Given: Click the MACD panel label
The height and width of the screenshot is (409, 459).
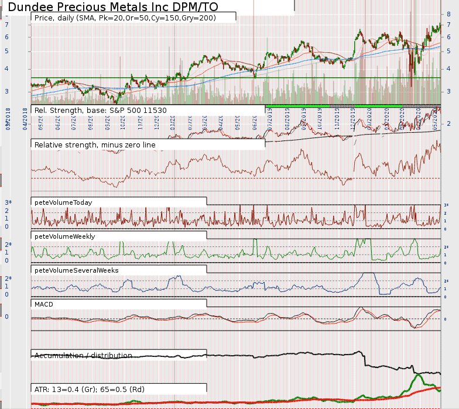Looking at the screenshot, I should coord(43,304).
